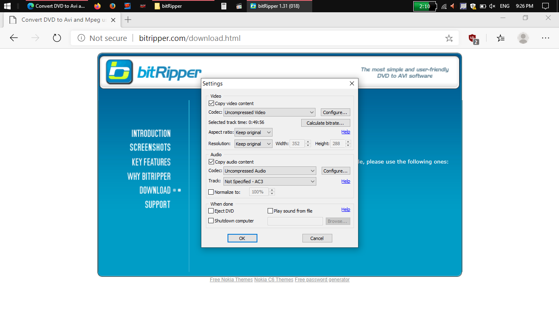Screen dimensions: 559x314
Task: Switch to Edge taskbar window 'Convert DVD to Avi'
Action: coord(56,6)
